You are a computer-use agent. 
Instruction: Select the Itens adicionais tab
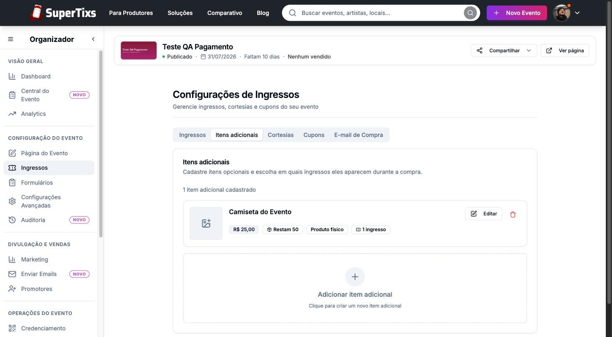pos(237,135)
